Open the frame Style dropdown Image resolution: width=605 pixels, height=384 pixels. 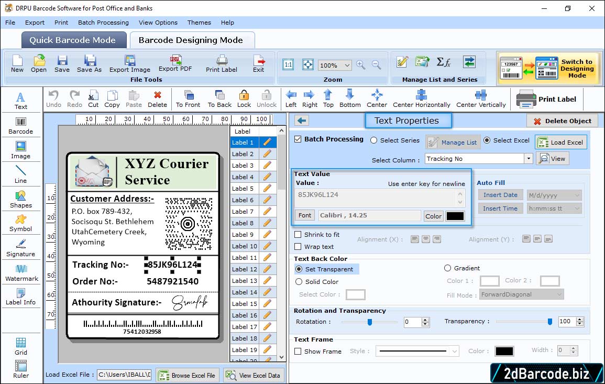455,351
